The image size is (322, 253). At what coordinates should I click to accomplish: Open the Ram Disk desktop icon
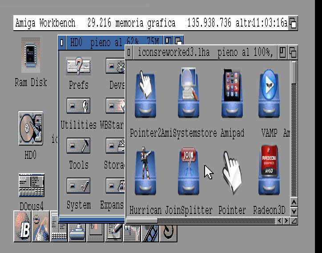point(30,55)
